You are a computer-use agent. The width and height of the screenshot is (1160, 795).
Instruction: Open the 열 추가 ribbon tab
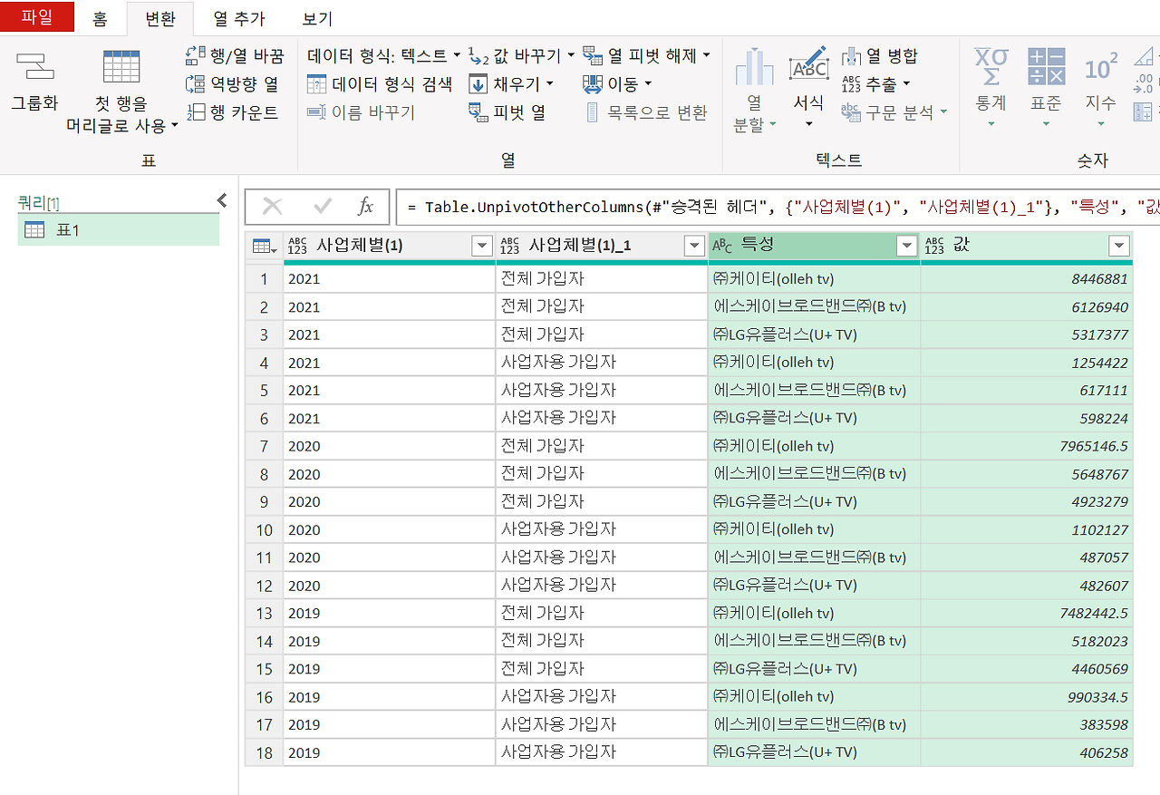coord(239,18)
